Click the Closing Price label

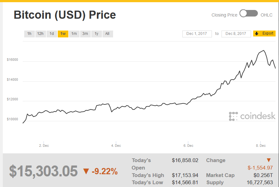pyautogui.click(x=224, y=15)
